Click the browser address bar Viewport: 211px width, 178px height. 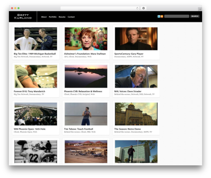[x=100, y=8]
